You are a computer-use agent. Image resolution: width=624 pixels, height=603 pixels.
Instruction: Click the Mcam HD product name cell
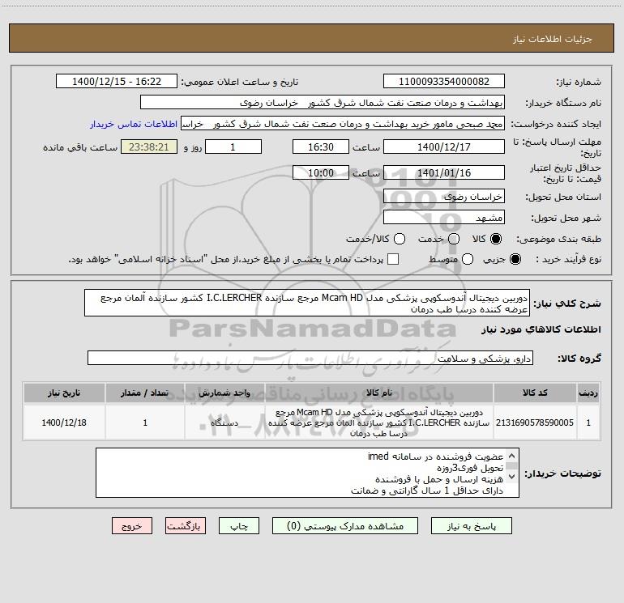coord(379,423)
